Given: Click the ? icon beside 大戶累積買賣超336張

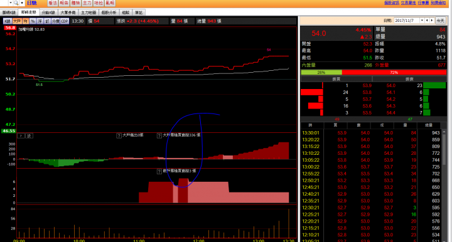Looking at the screenshot, I should coord(159,135).
